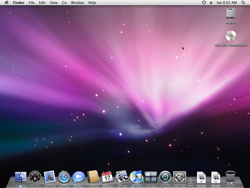Launch Safari compass icon
This screenshot has width=250, height=188.
click(64, 177)
